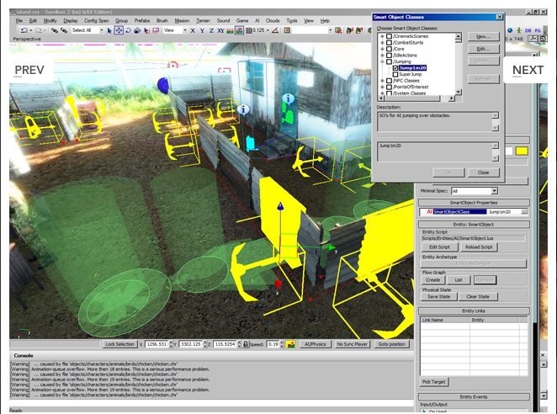The width and height of the screenshot is (557, 414).
Task: Expand the /IdleActions tree node
Action: click(x=382, y=56)
